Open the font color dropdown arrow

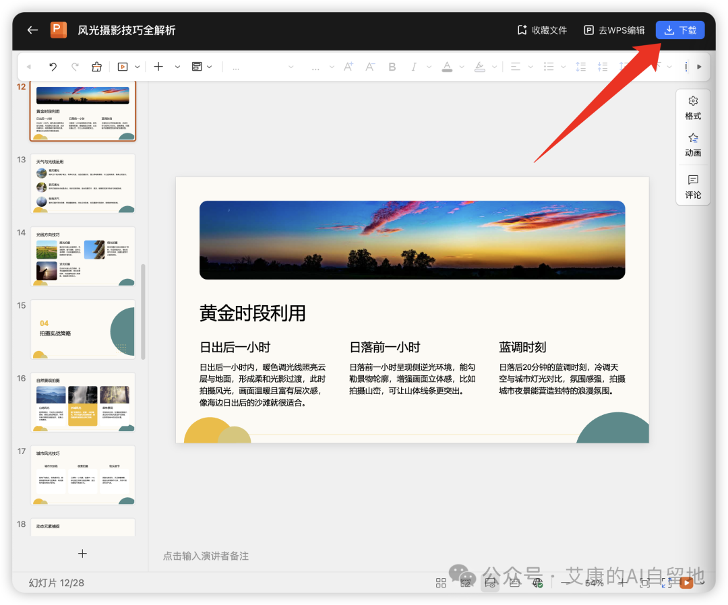pos(461,66)
